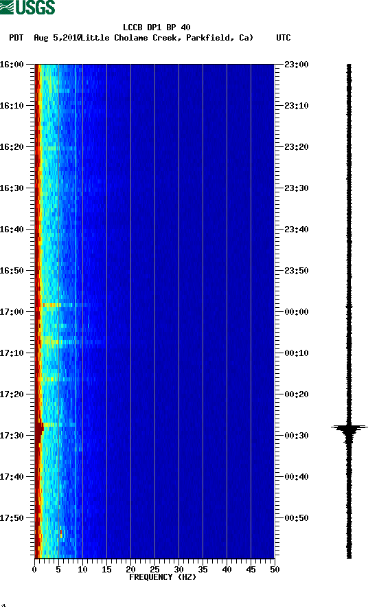Viewport: 379px width, 613px height.
Task: Click the 00:30 UTC time label
Action: tap(297, 436)
